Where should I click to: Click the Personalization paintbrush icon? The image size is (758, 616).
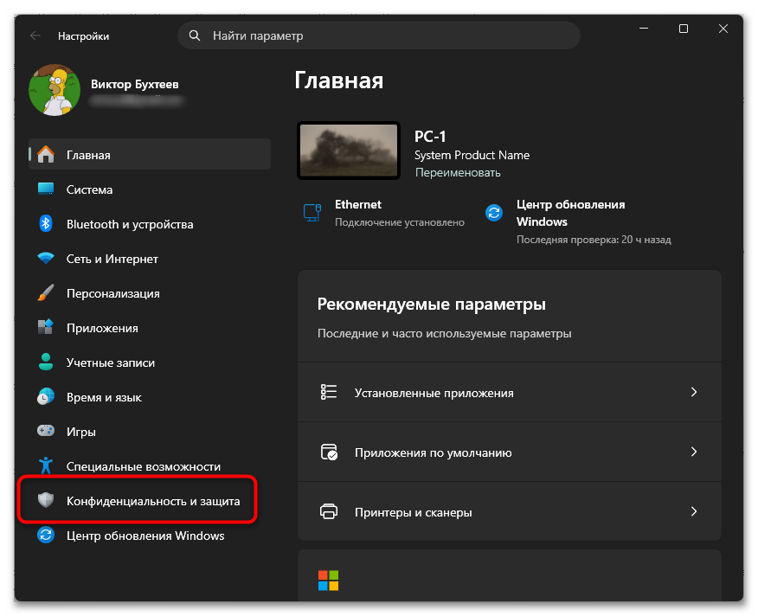click(46, 293)
